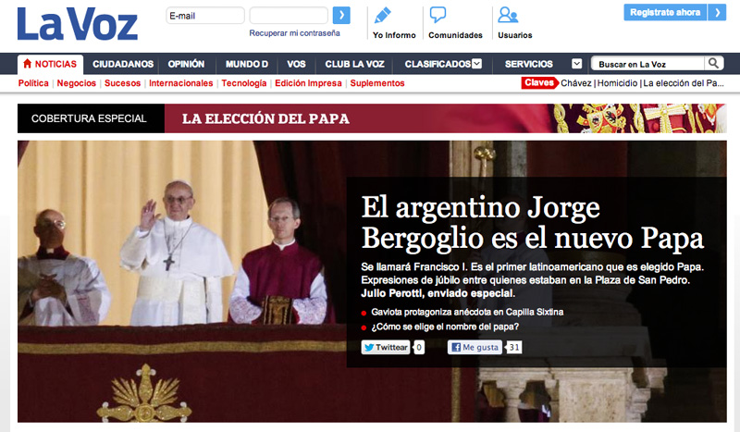Share article with Twittear button
The height and width of the screenshot is (432, 740).
click(x=385, y=348)
